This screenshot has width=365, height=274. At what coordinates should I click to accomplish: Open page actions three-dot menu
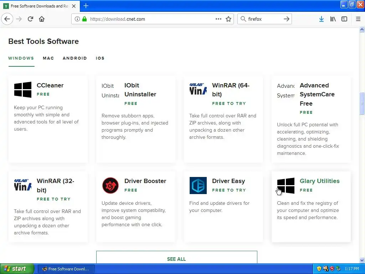[x=219, y=19]
